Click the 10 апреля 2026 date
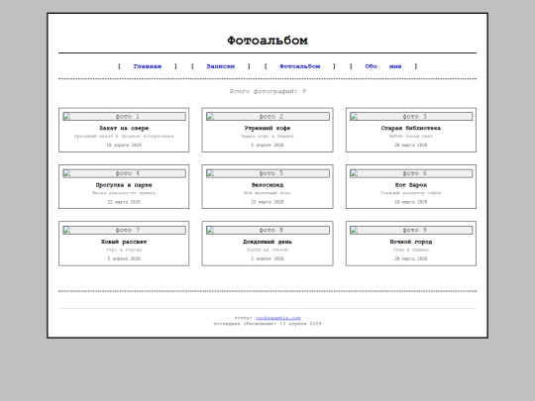Image resolution: width=535 pixels, height=401 pixels. click(124, 145)
